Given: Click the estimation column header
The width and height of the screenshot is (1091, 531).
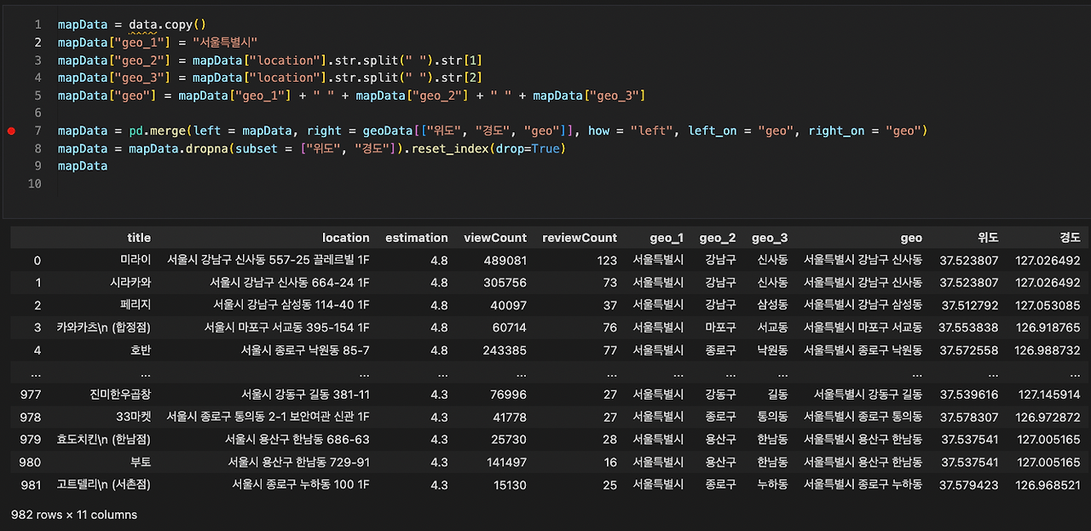Looking at the screenshot, I should pos(416,238).
